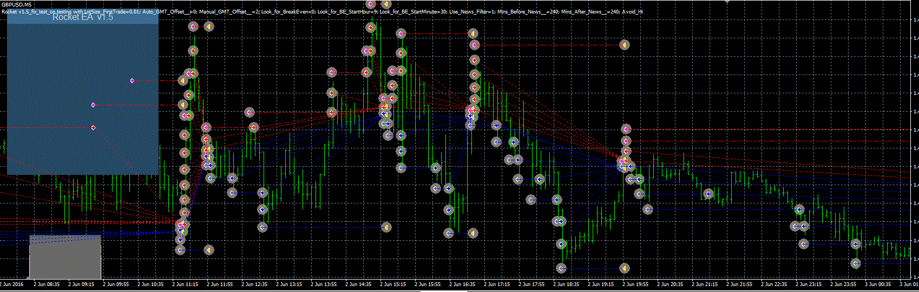The height and width of the screenshot is (292, 919).
Task: Click the '2 Jun 17:55' time label
Action: (x=531, y=284)
